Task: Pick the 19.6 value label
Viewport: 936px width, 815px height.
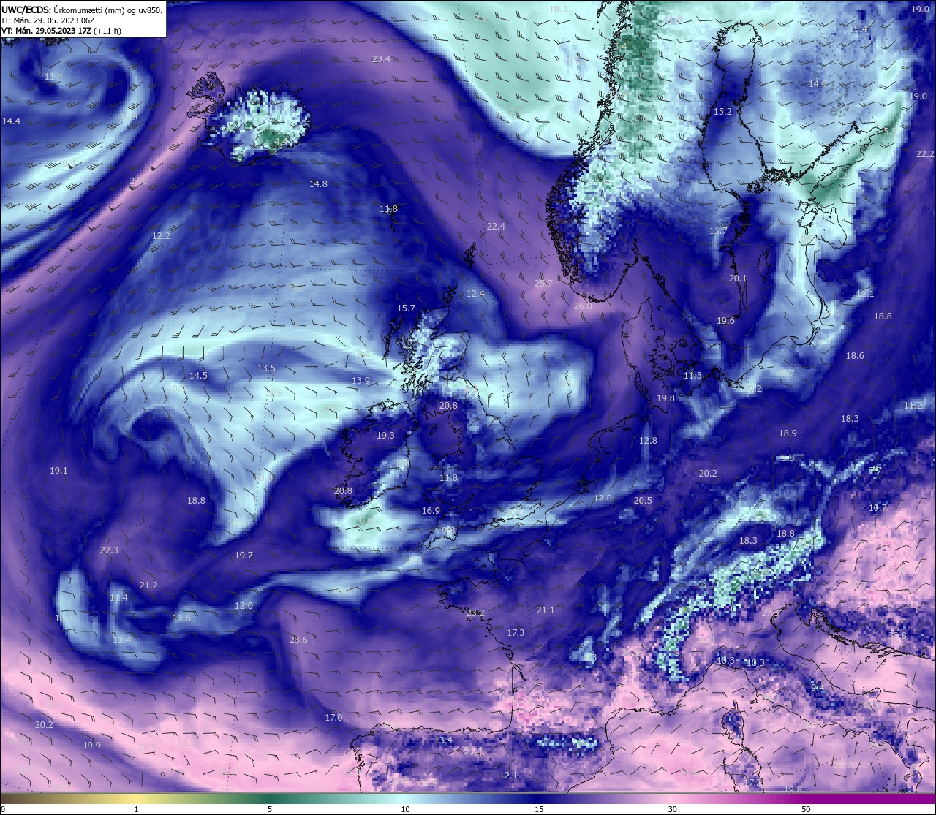Action: point(725,321)
